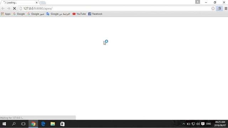Open the Chrome user profile button

coord(197,2)
